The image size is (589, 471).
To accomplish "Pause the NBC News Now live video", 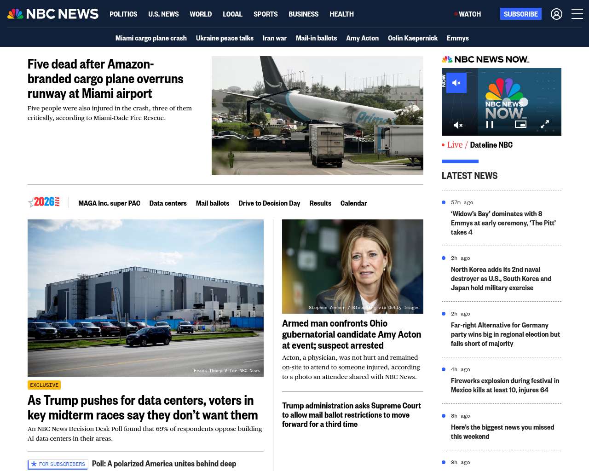I will coord(490,125).
